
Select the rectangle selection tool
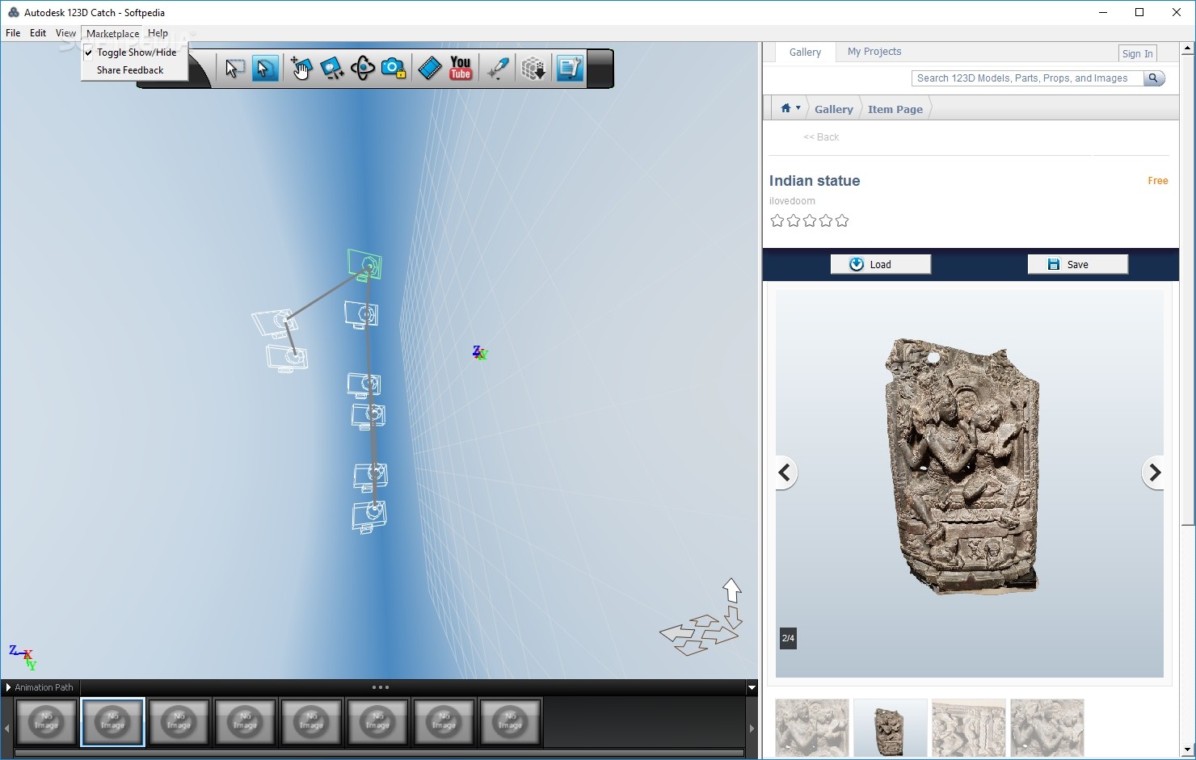point(234,69)
